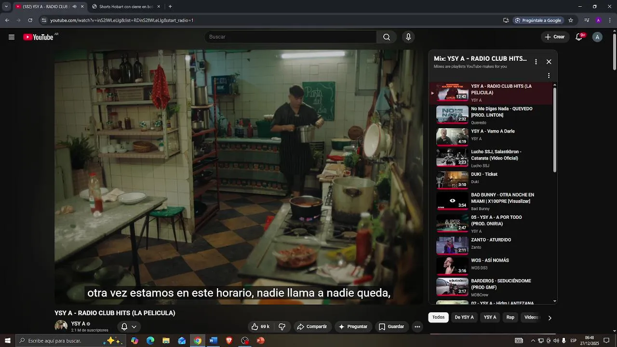Open the tab search dropdown arrow

point(6,7)
